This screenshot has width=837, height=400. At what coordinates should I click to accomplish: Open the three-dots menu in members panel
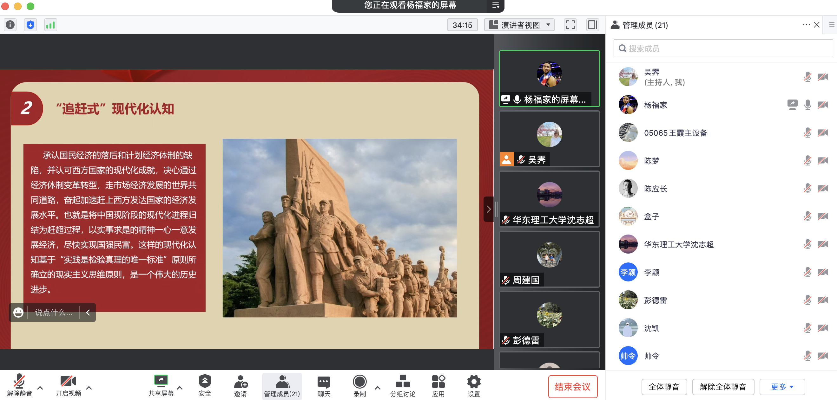click(x=806, y=25)
